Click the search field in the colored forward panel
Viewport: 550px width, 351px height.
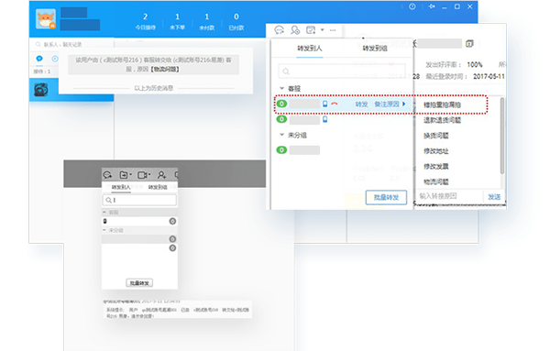click(x=342, y=71)
